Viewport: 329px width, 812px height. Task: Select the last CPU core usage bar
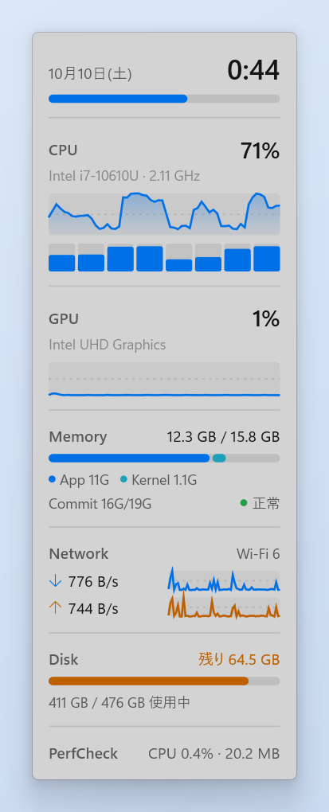267,257
